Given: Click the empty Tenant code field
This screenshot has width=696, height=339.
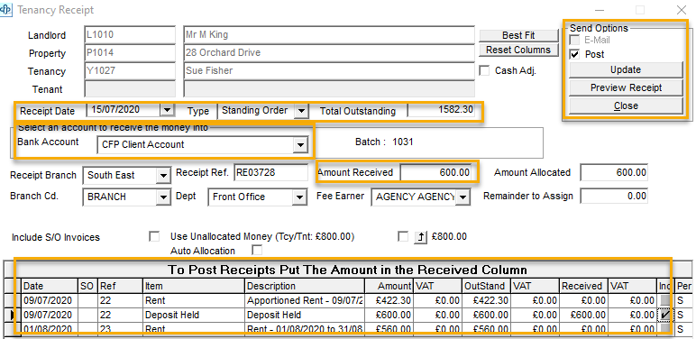Looking at the screenshot, I should (130, 89).
